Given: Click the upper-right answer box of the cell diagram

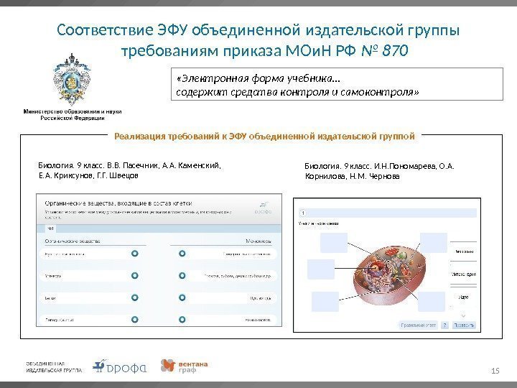Looking at the screenshot, I should click(434, 243).
